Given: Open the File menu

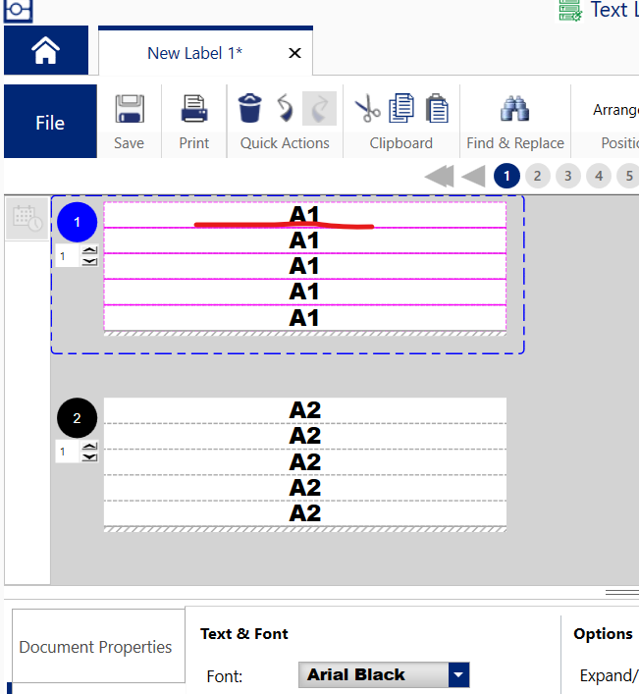Looking at the screenshot, I should click(x=50, y=122).
